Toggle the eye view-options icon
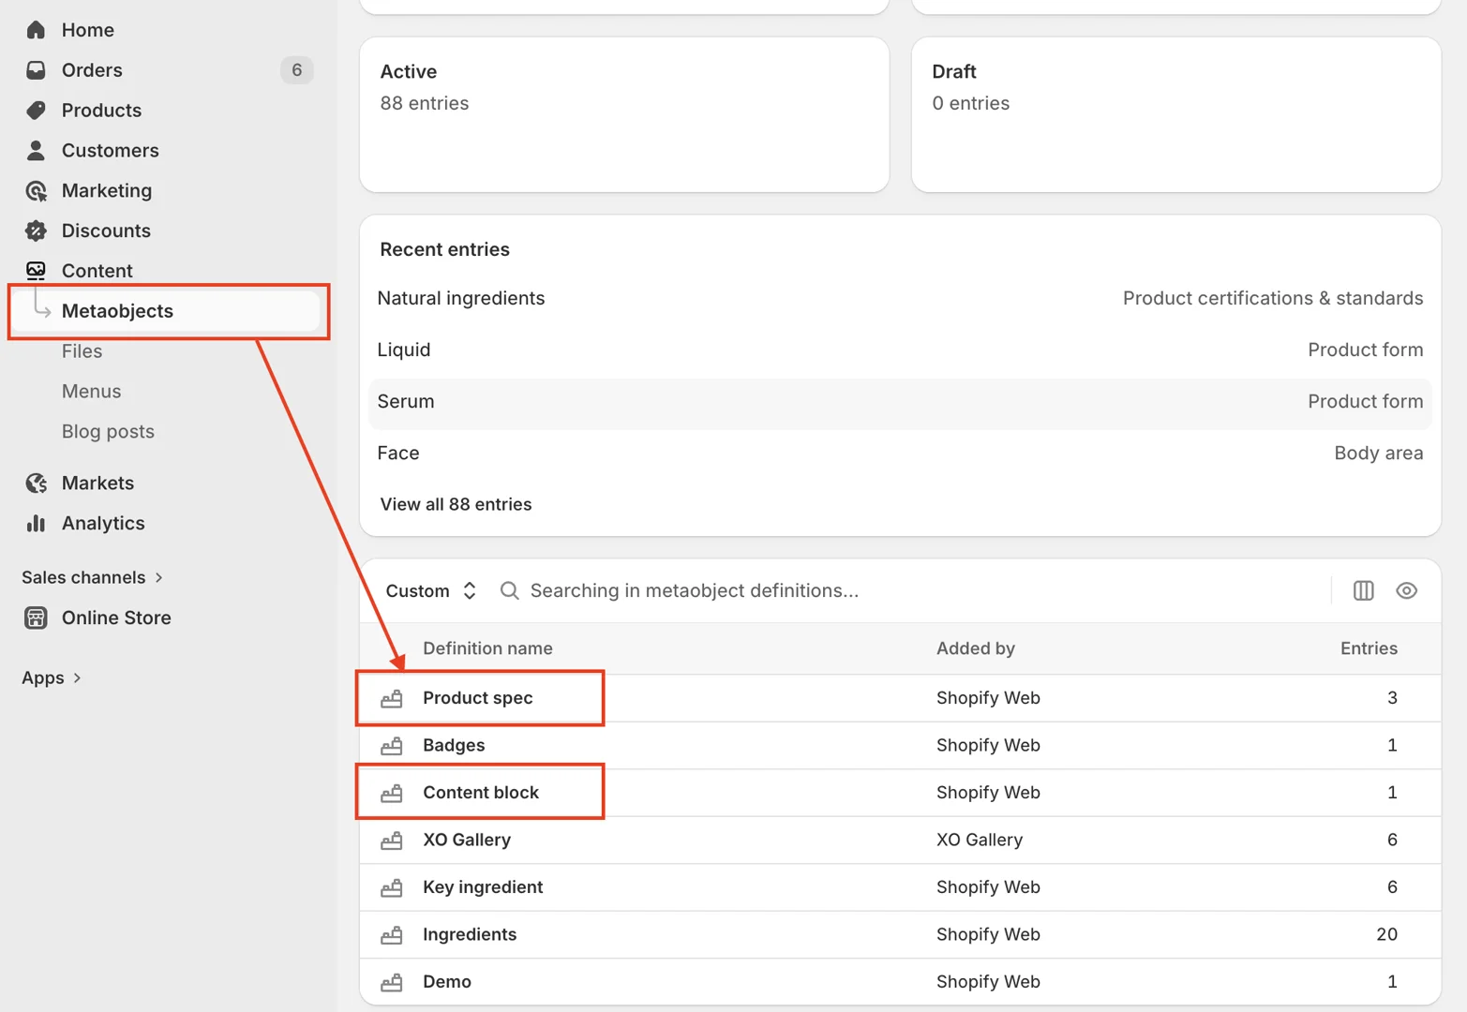This screenshot has height=1012, width=1467. (1406, 590)
